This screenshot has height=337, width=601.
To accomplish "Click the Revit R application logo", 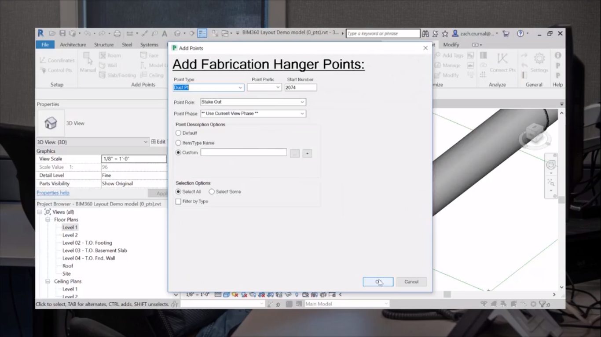I will coord(40,33).
